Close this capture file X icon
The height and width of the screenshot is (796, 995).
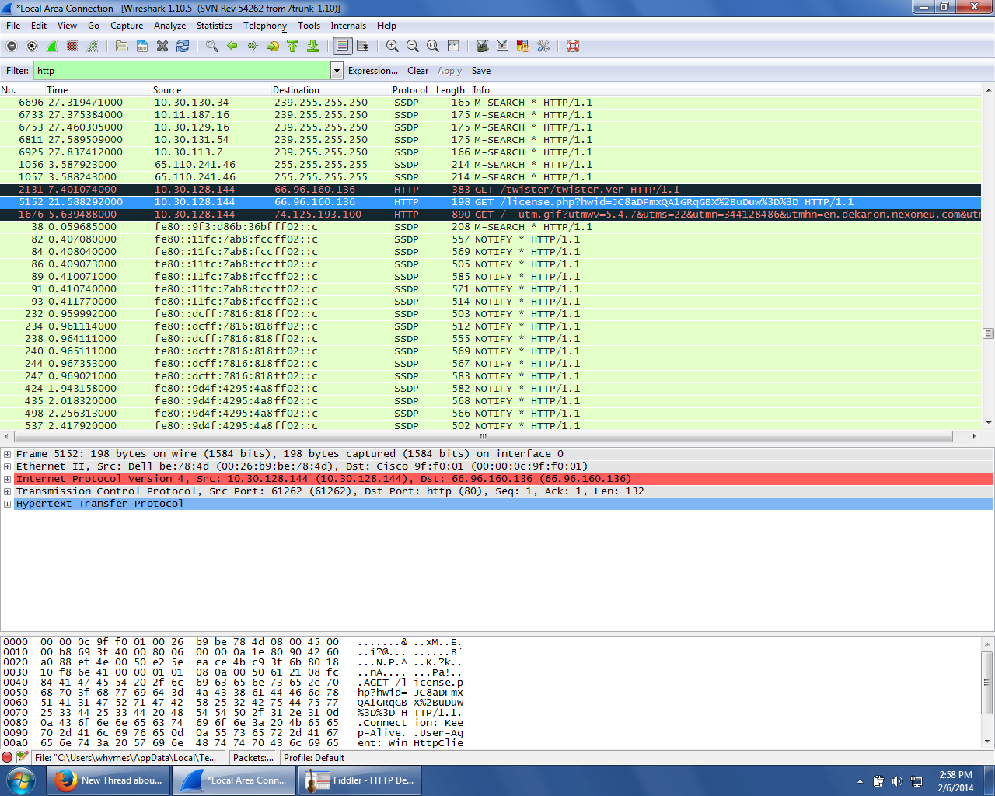(162, 46)
